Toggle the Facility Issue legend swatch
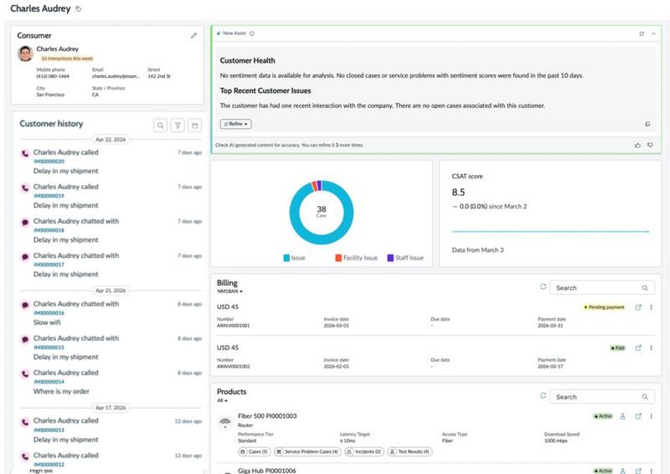The height and width of the screenshot is (474, 670). pos(338,258)
